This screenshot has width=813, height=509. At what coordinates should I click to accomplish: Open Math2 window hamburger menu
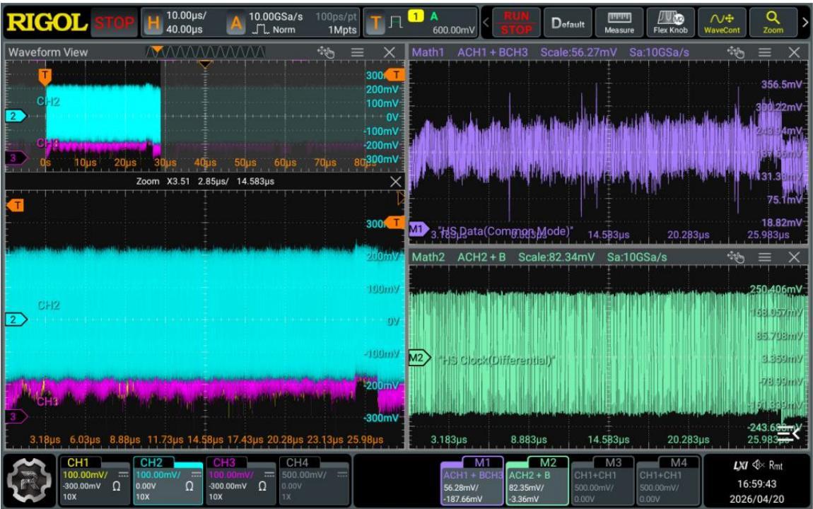coord(765,257)
